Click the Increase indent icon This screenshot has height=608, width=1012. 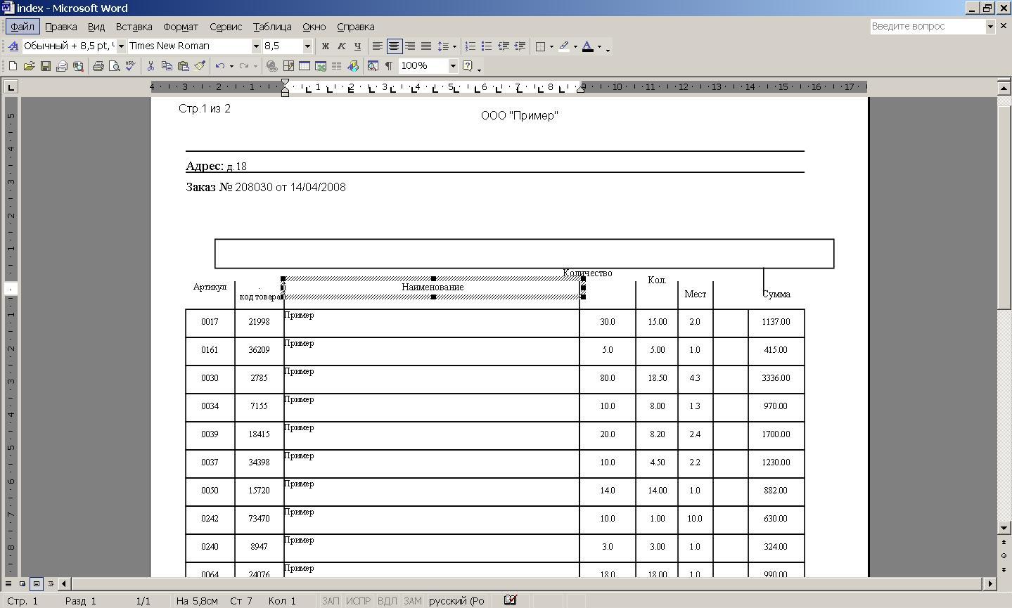(x=520, y=46)
